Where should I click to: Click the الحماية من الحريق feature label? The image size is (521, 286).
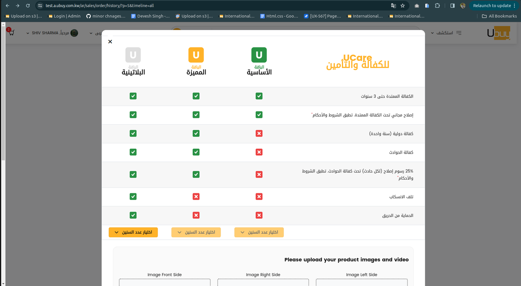pyautogui.click(x=398, y=216)
